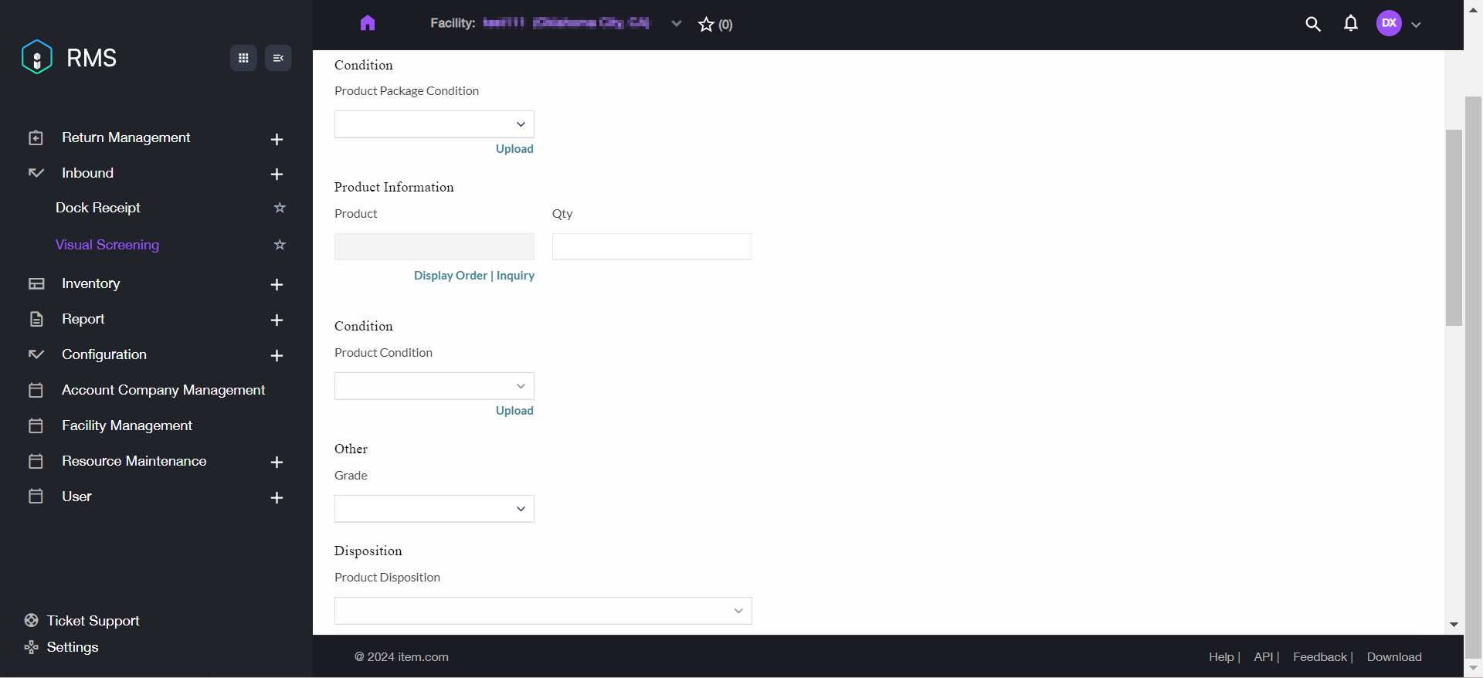Click the Qty input field
The width and height of the screenshot is (1483, 678).
(x=652, y=247)
